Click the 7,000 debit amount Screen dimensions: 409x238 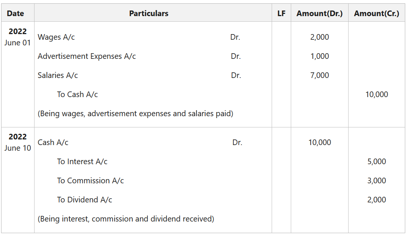pyautogui.click(x=320, y=75)
